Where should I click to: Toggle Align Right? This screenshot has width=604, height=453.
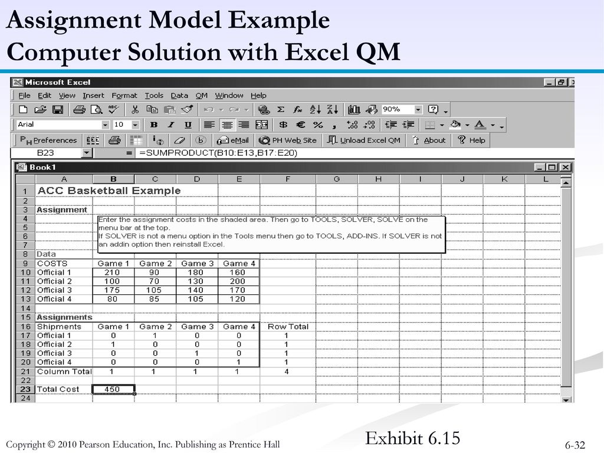[x=244, y=125]
